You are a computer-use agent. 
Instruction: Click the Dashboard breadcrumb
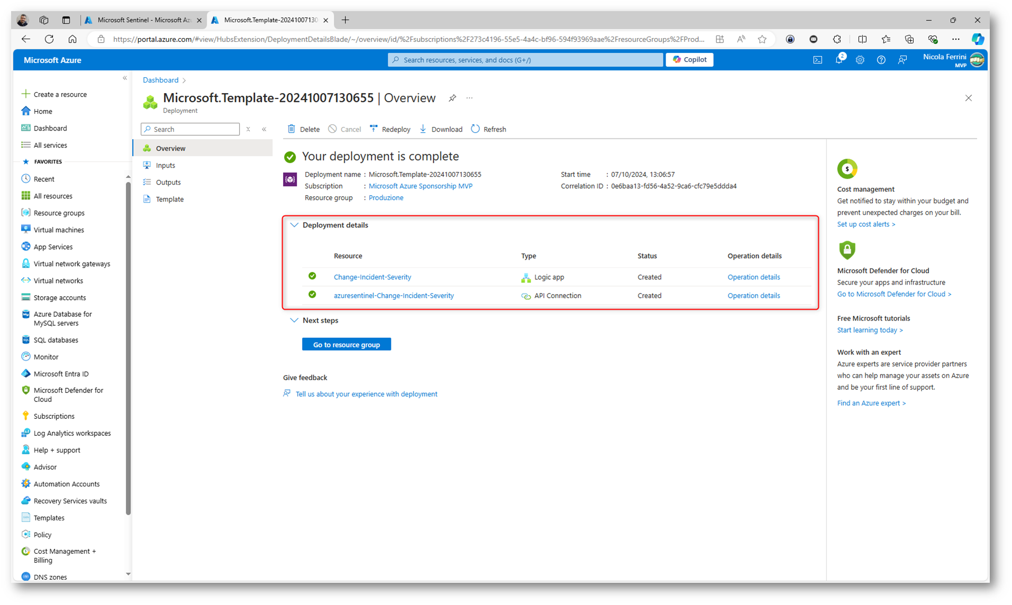click(x=160, y=80)
